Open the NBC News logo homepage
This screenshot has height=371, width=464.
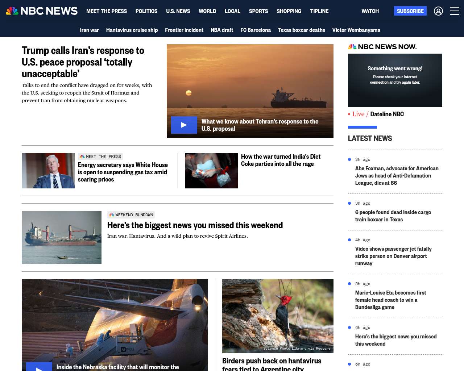(42, 11)
